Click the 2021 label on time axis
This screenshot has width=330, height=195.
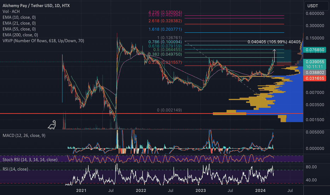tap(81, 191)
